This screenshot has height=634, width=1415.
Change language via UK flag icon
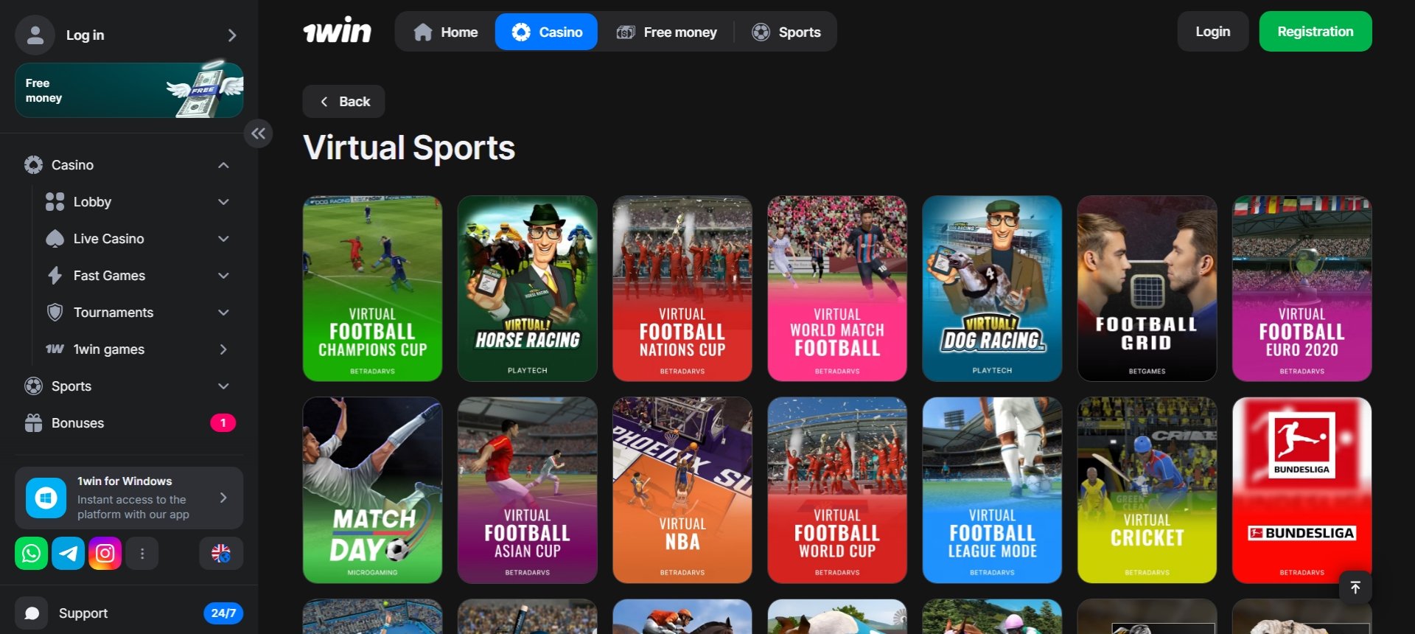click(x=221, y=554)
